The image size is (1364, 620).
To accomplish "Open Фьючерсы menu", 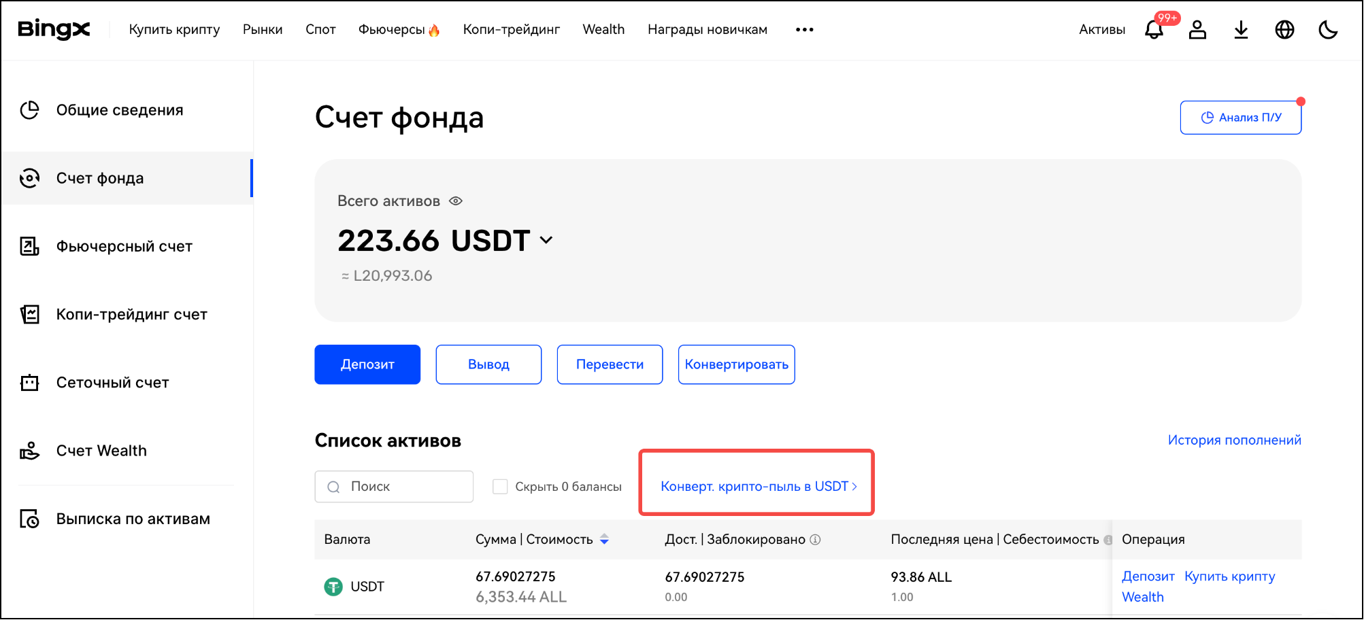I will (x=392, y=30).
